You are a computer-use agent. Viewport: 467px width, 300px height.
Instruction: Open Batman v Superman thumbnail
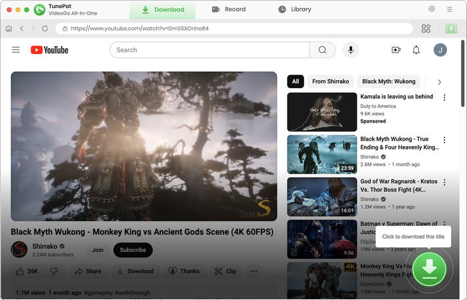[x=322, y=239]
